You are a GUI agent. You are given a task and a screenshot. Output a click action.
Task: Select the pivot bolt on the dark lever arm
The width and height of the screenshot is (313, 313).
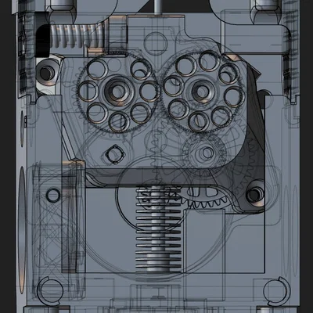pos(254,194)
